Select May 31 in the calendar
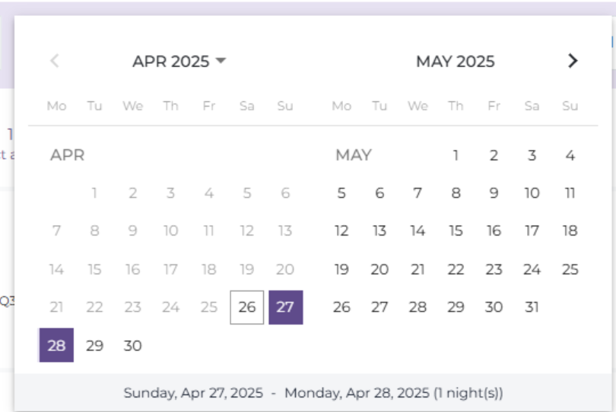Image resolution: width=616 pixels, height=412 pixels. (x=532, y=307)
